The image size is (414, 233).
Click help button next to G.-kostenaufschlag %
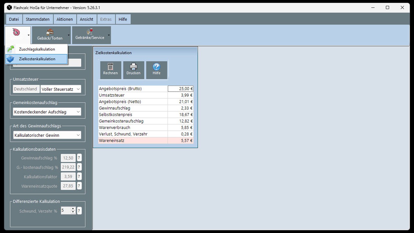(x=79, y=167)
